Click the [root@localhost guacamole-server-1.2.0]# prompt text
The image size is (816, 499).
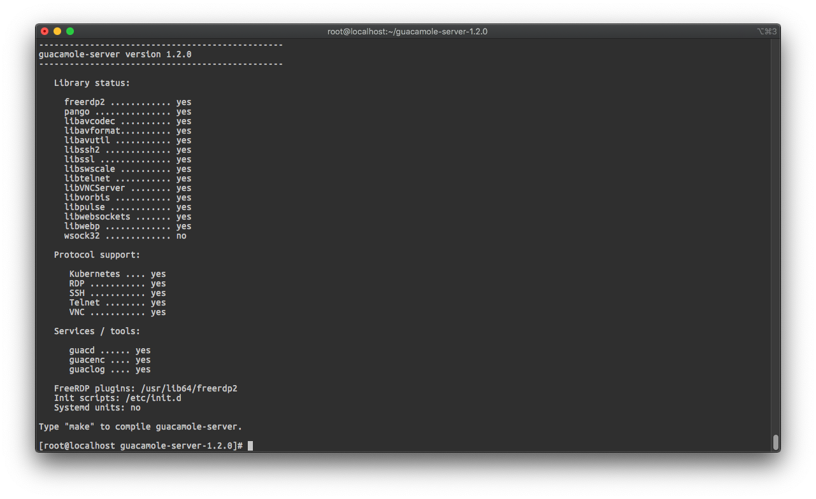(141, 446)
